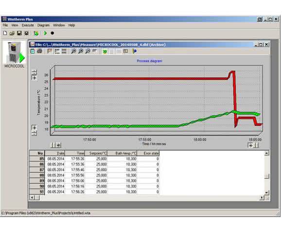Click the black record circle

(53, 33)
